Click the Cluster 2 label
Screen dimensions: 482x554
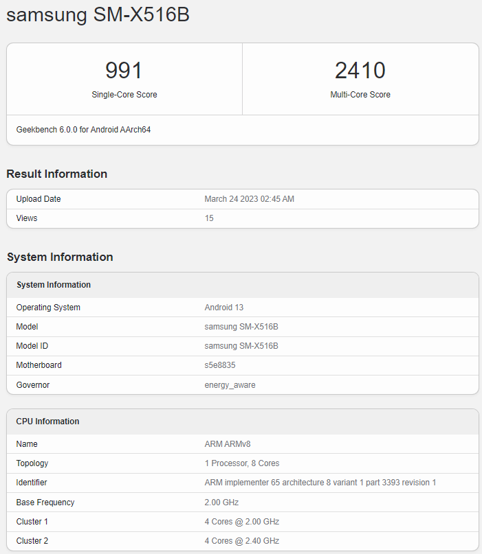pos(32,541)
